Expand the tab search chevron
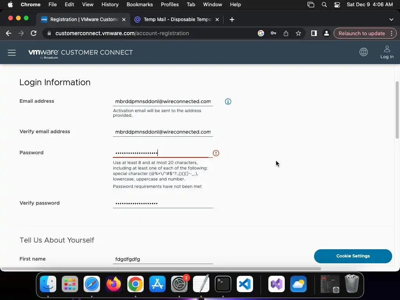Viewport: 400px width, 300px height. pyautogui.click(x=391, y=20)
